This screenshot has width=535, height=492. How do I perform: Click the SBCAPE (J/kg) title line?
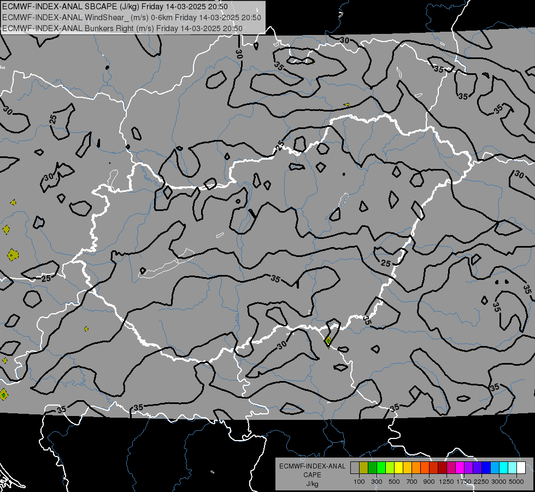click(x=115, y=7)
